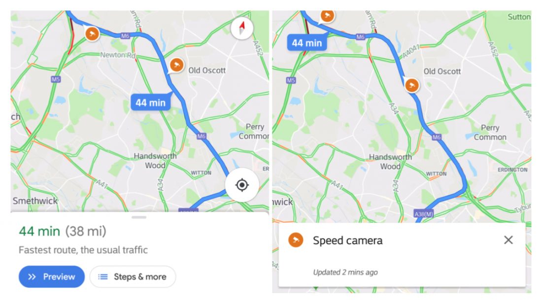Close the Speed camera info card

508,240
